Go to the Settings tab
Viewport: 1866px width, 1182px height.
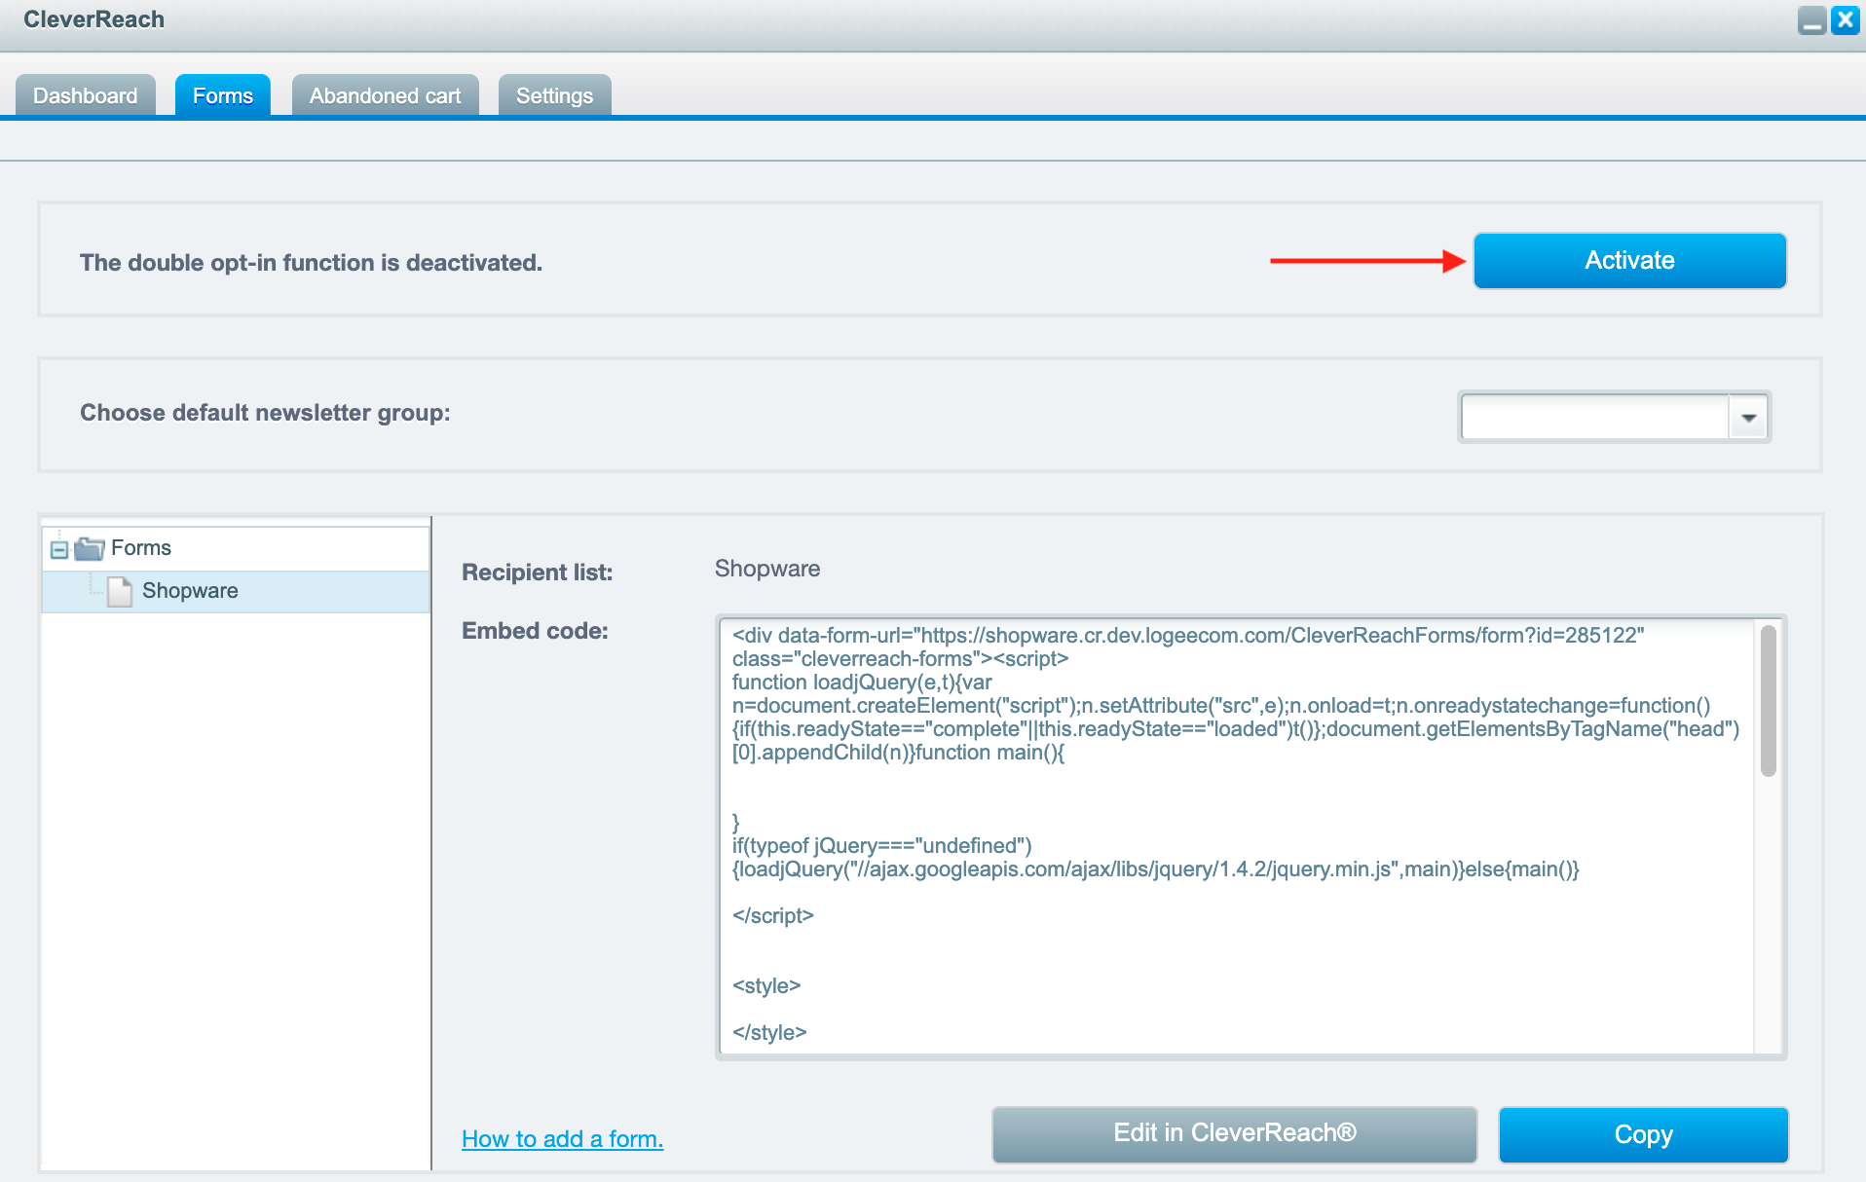click(554, 95)
